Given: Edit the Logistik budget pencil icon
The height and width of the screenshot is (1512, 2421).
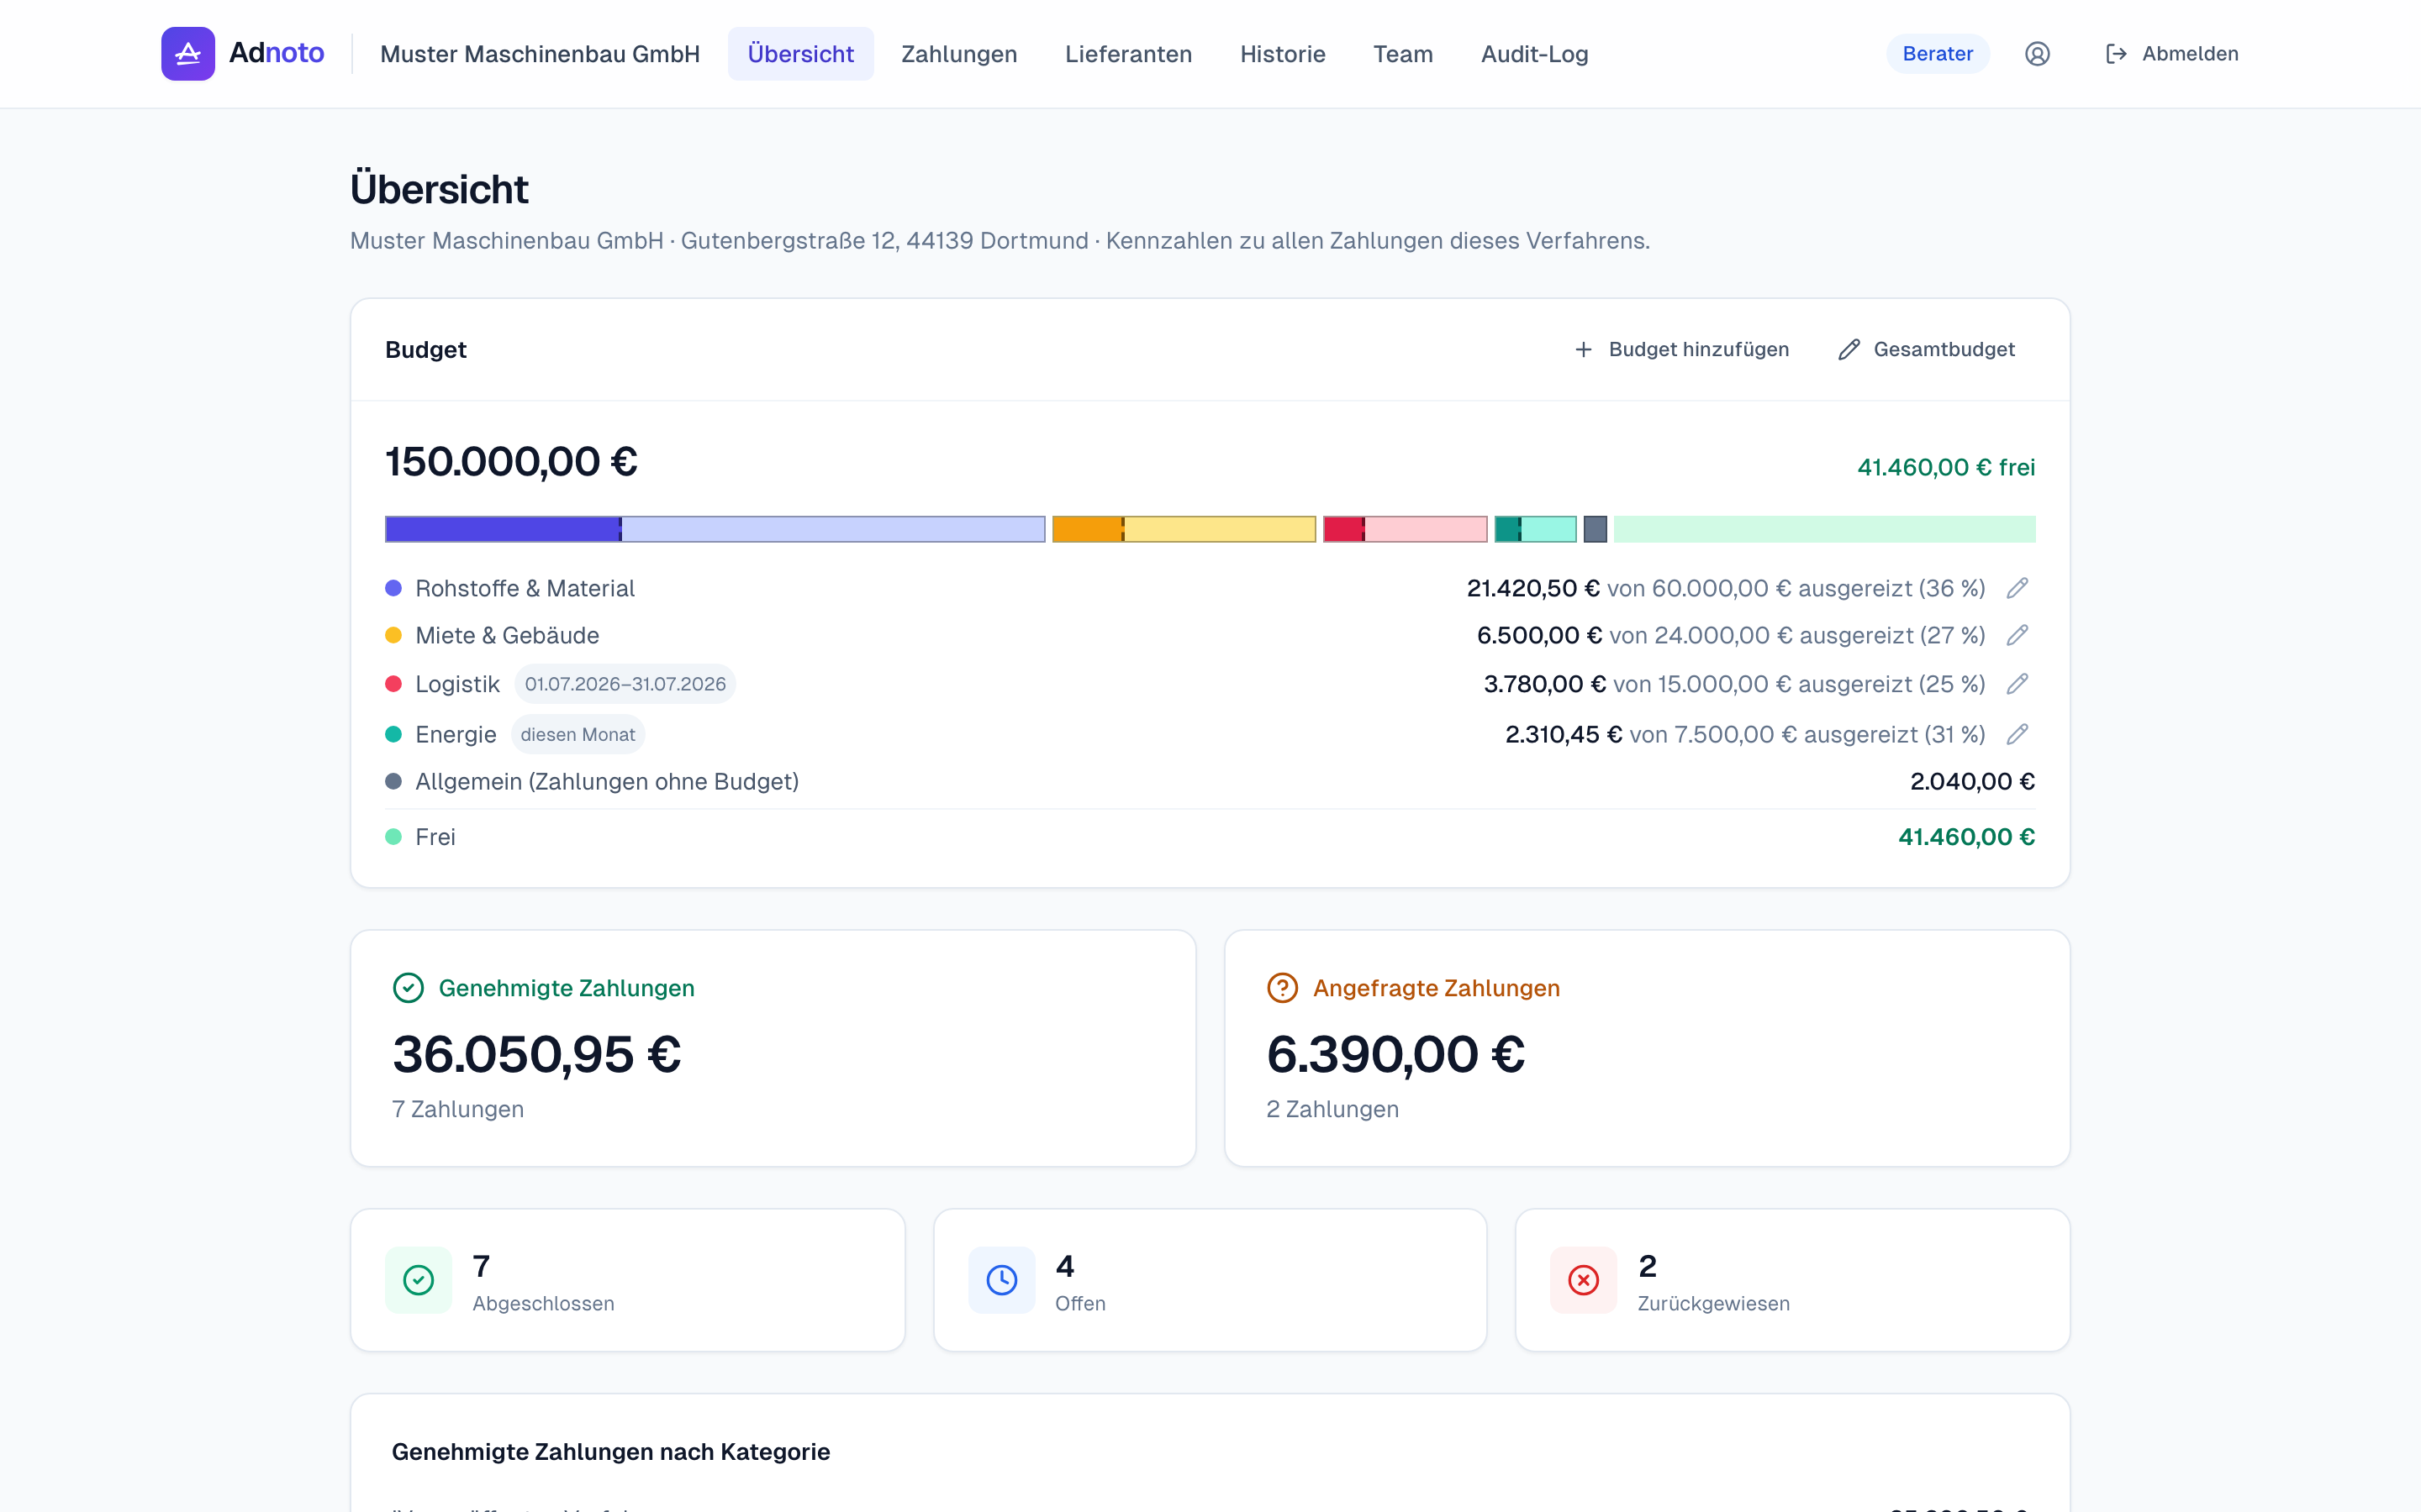Looking at the screenshot, I should [x=2017, y=684].
